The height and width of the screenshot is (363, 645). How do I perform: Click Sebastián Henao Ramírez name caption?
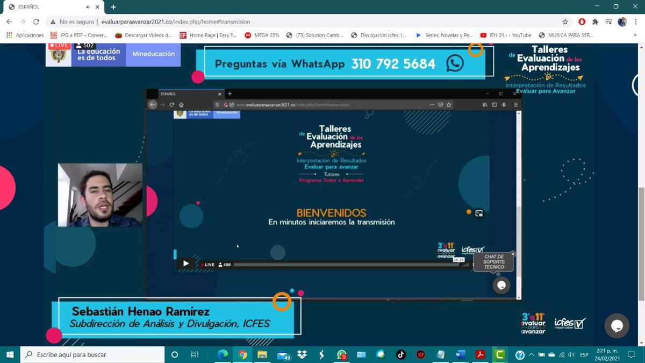click(x=141, y=311)
